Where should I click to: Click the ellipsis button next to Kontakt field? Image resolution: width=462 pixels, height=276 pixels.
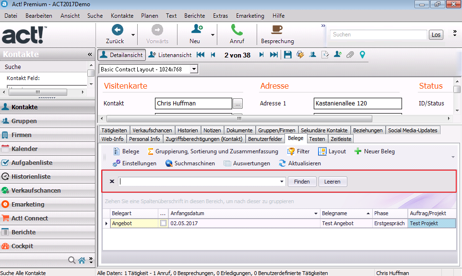238,103
